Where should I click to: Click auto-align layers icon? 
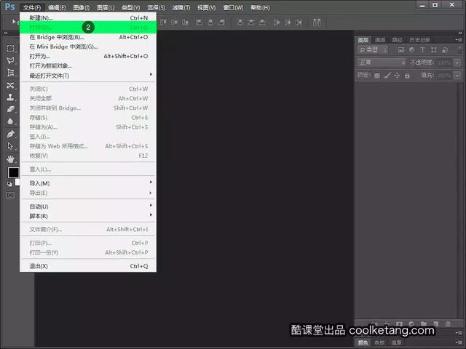tap(317, 22)
